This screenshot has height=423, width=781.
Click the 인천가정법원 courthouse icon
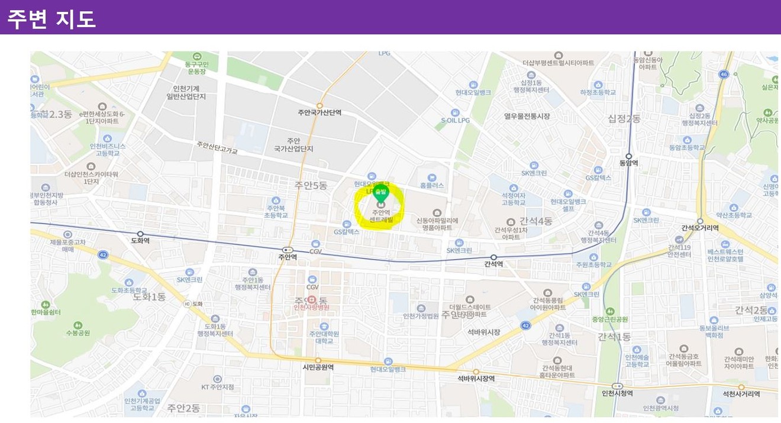(x=421, y=308)
